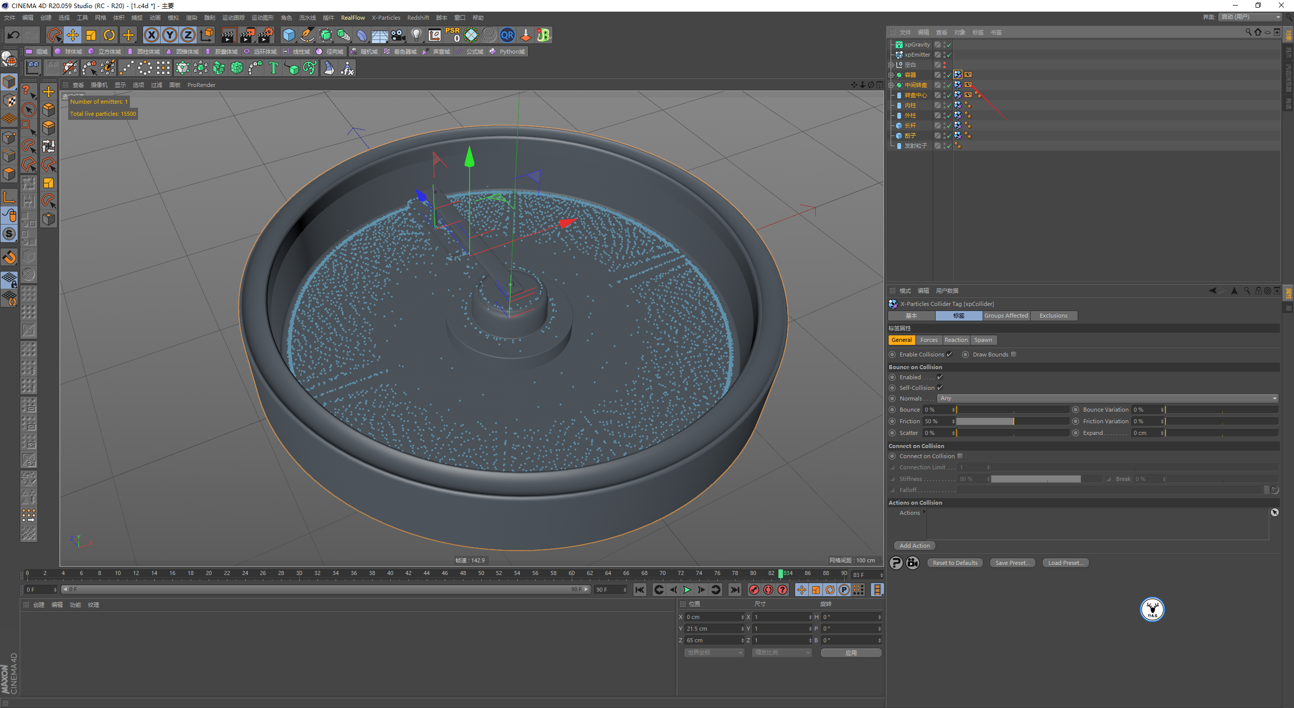Viewport: 1294px width, 708px height.
Task: Click the Camera object icon
Action: pyautogui.click(x=398, y=35)
